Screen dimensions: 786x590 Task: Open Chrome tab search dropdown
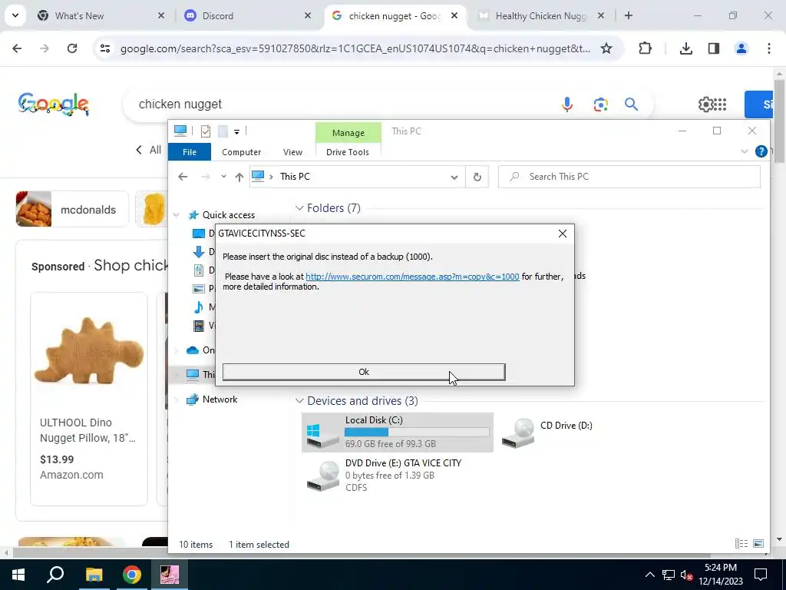click(15, 15)
